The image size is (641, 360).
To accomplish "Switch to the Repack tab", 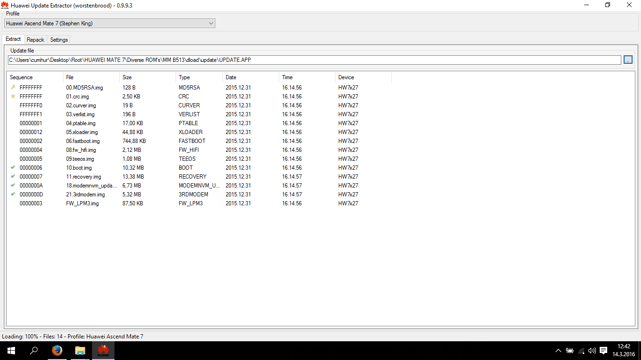I will [x=36, y=40].
